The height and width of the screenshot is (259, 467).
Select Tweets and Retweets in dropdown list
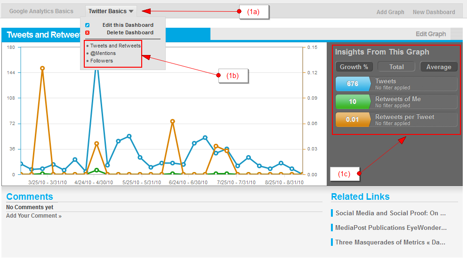115,46
